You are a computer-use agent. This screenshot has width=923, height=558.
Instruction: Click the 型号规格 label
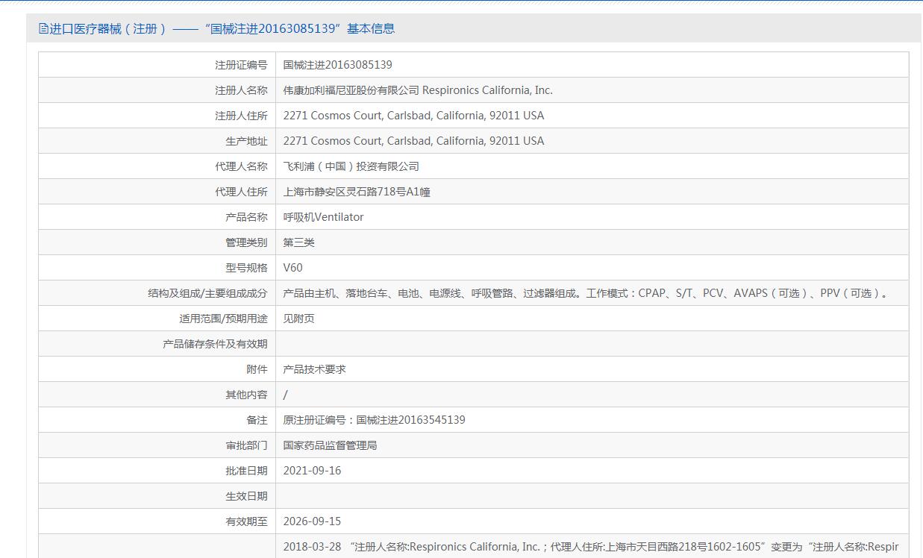(246, 268)
